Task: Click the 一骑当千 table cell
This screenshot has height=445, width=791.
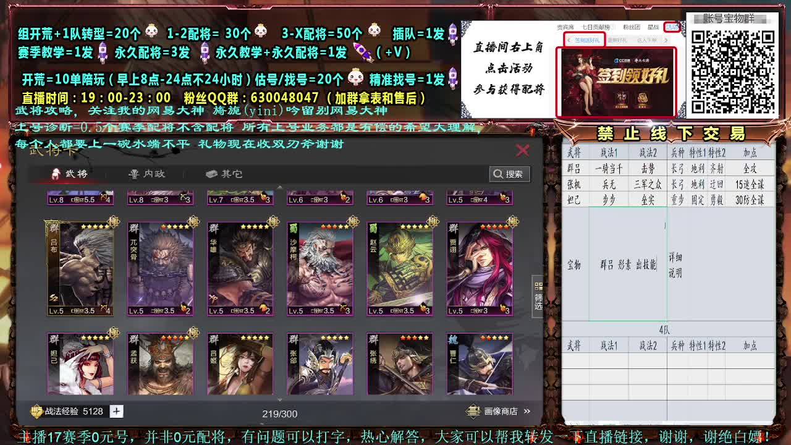Action: (609, 168)
